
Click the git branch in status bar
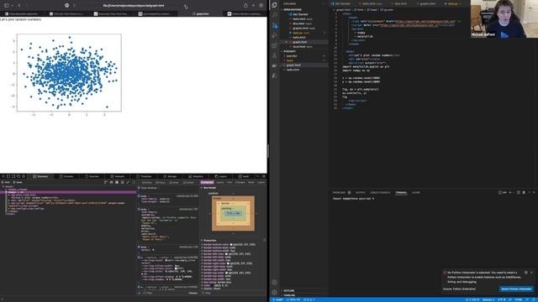(277, 299)
